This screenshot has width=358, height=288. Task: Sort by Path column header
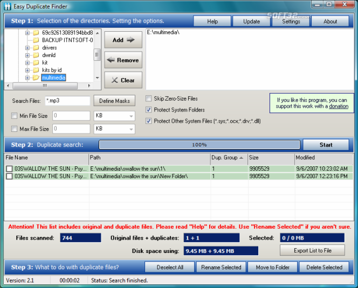point(149,158)
